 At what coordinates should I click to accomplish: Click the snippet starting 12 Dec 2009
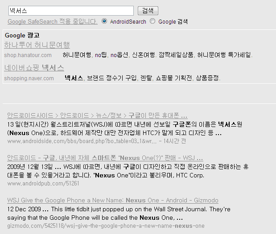119,213
